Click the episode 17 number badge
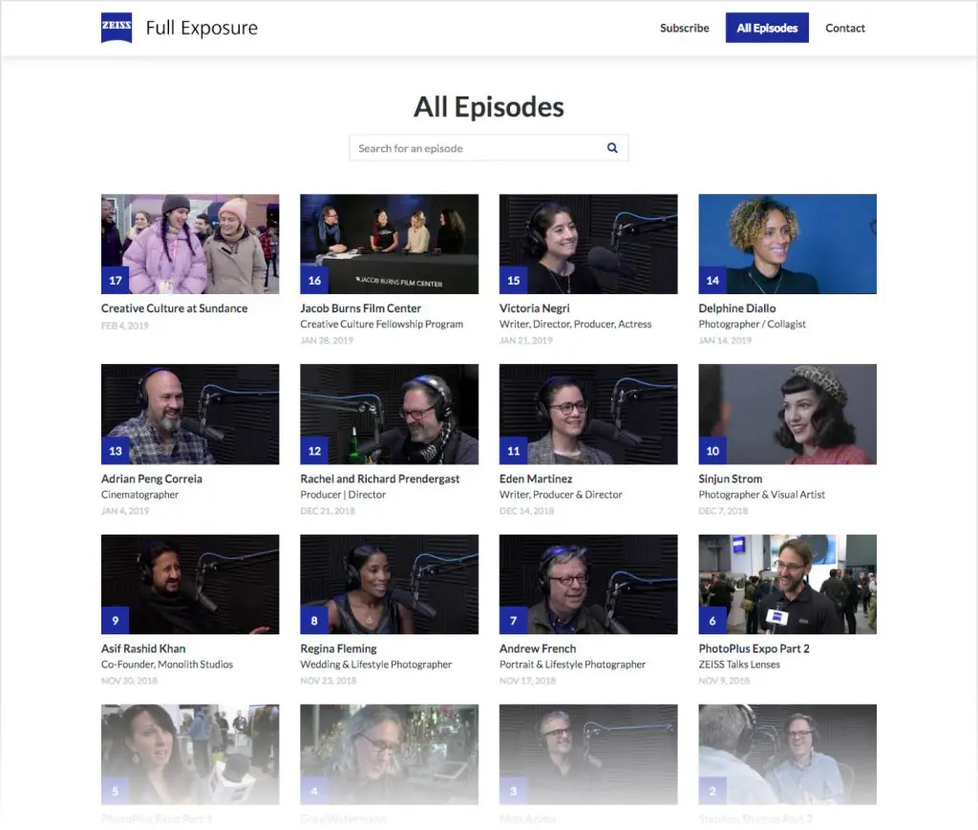 [116, 281]
